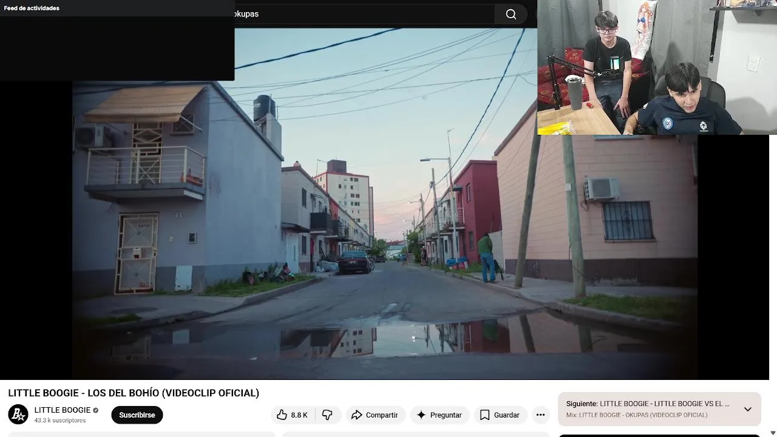Viewport: 777px width, 437px height.
Task: Click the video player frame
Action: tap(385, 204)
